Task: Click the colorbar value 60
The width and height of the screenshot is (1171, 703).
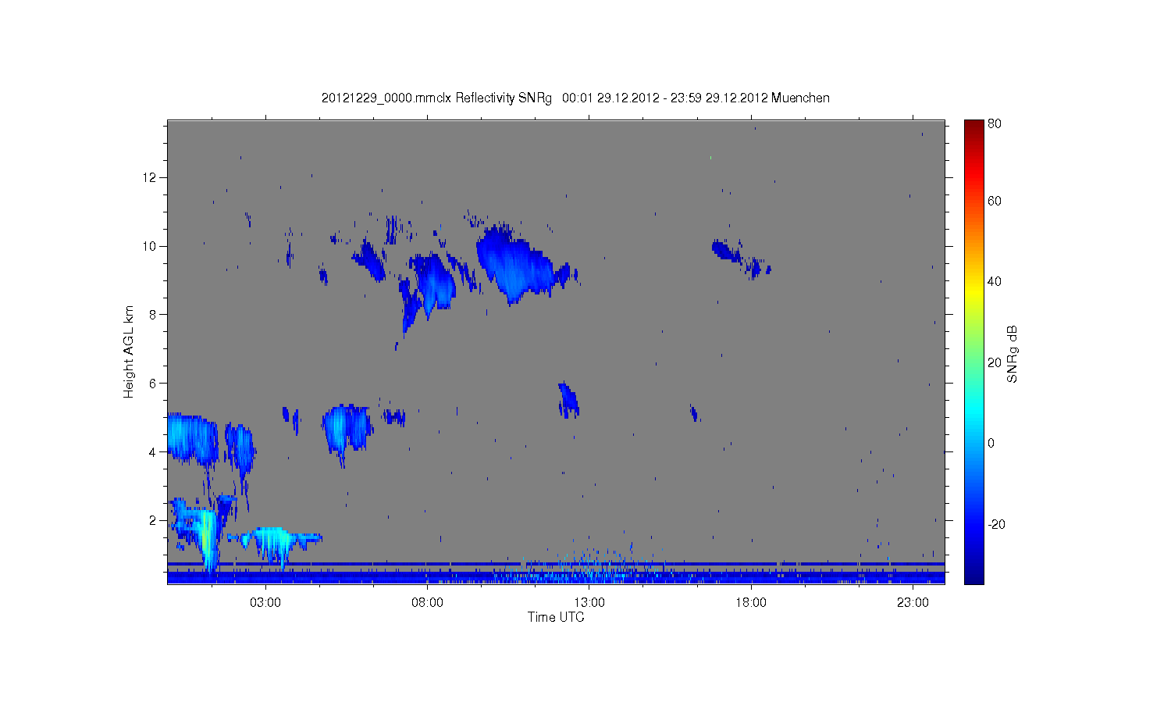Action: click(x=995, y=202)
